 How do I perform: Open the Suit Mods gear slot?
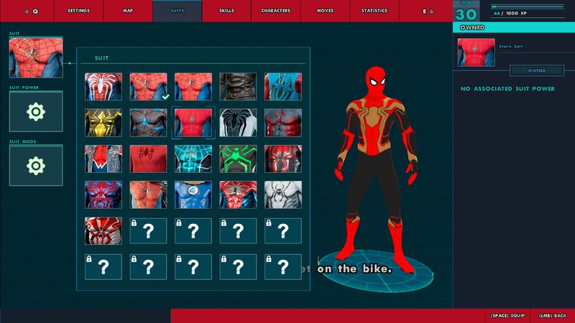[36, 166]
